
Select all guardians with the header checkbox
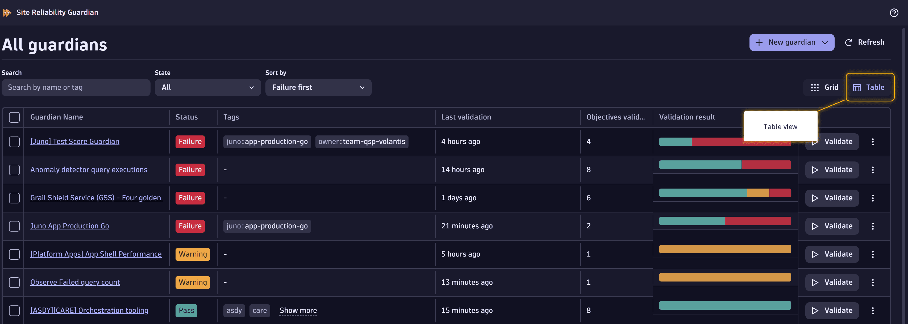point(14,117)
